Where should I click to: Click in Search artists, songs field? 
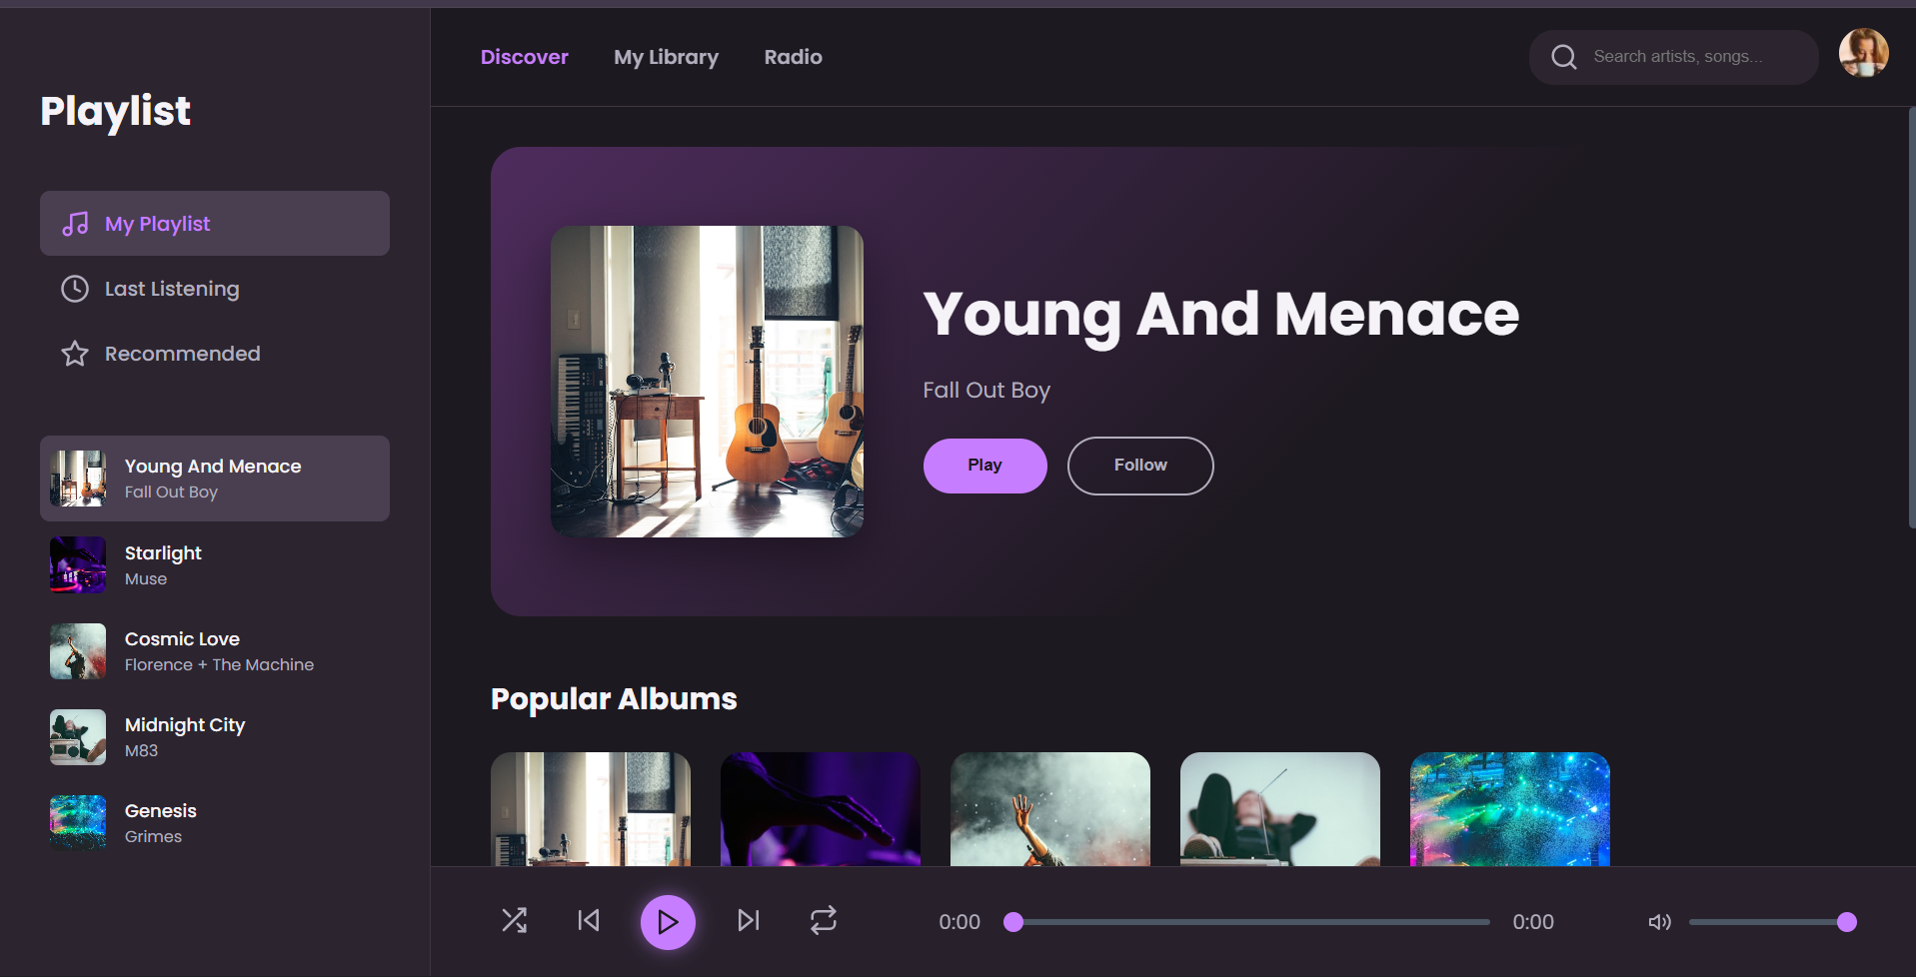click(1674, 57)
